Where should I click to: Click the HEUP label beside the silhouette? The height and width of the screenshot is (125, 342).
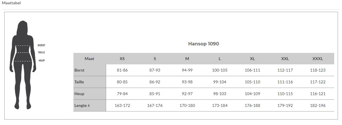coord(42,60)
